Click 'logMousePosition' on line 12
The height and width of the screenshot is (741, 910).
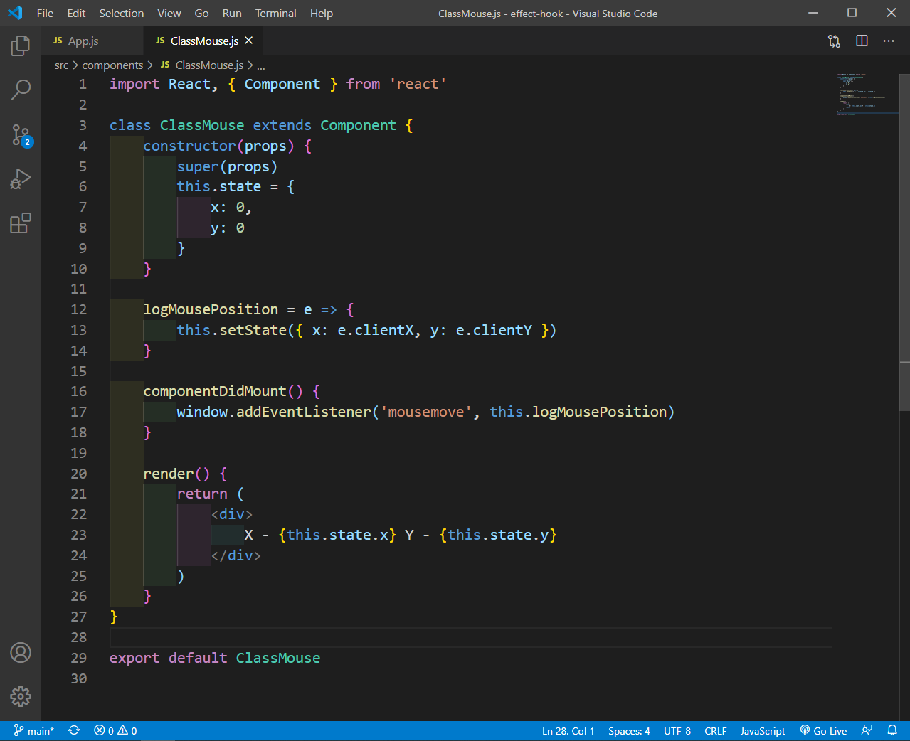tap(211, 309)
